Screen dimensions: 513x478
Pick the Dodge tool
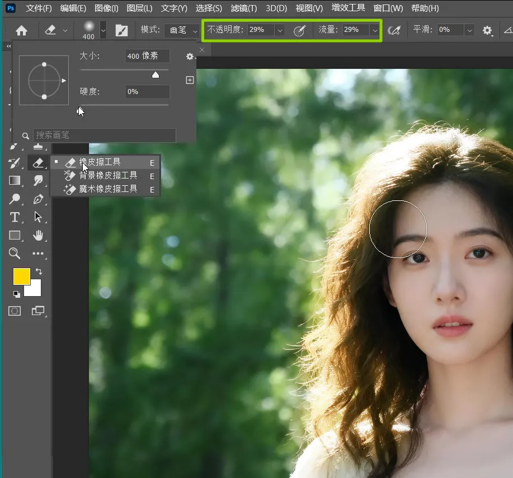coord(15,199)
